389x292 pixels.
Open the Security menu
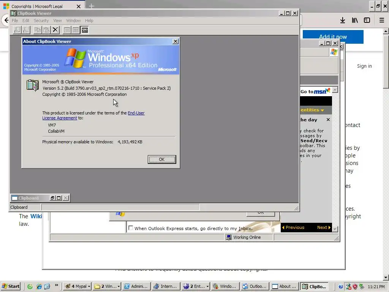pos(41,21)
